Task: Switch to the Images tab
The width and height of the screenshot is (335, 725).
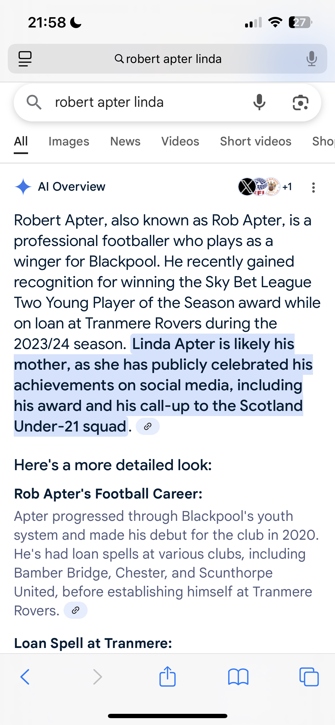Action: (x=69, y=141)
